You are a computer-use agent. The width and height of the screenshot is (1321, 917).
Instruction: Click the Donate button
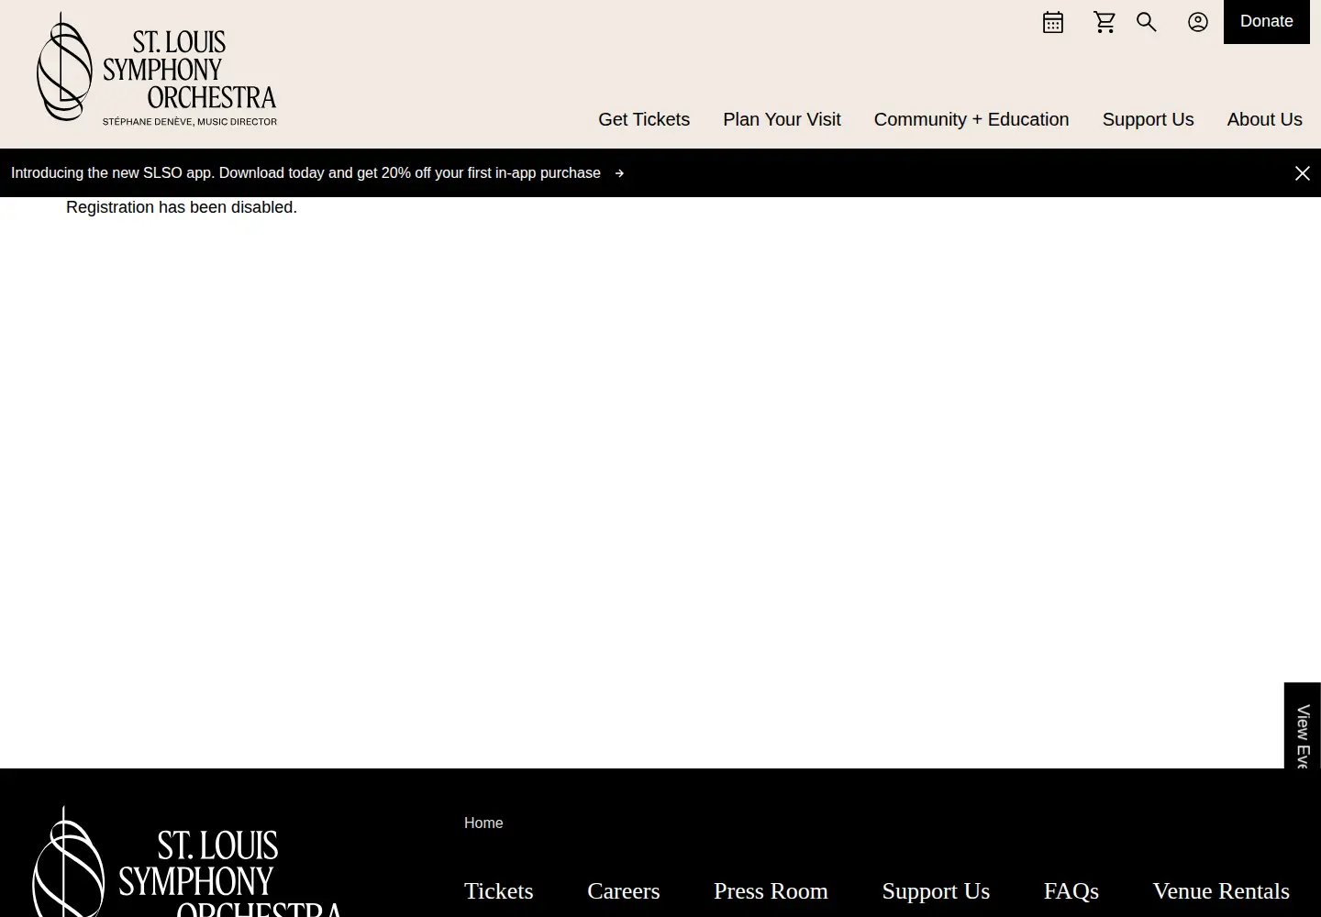(x=1267, y=22)
